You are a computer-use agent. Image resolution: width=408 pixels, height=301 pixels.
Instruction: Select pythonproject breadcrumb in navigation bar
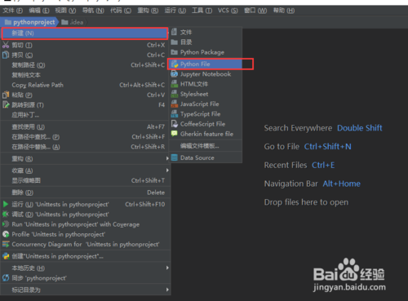pyautogui.click(x=29, y=22)
